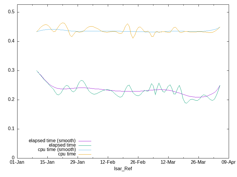
Task: Click the 15-Jan x-axis date label
Action: [47, 163]
